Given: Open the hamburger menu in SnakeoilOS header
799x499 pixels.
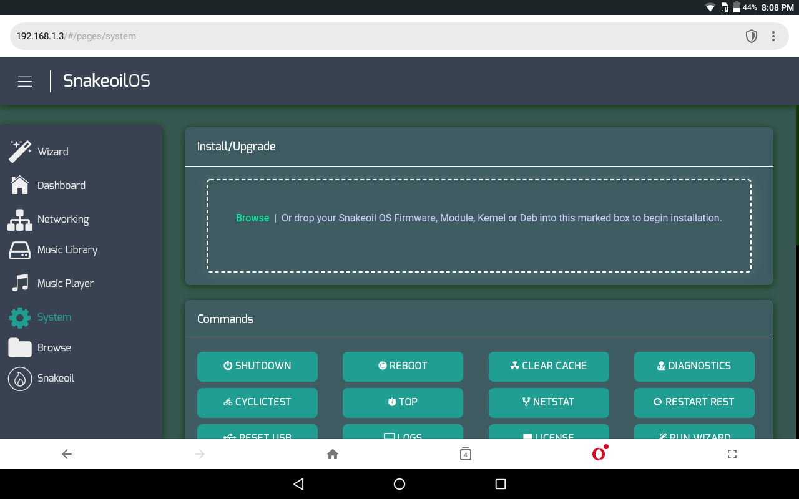Looking at the screenshot, I should point(25,81).
